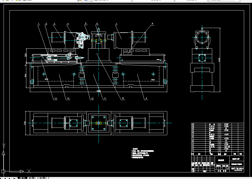Select part balloon number 14
The image size is (252, 179).
[x=55, y=98]
